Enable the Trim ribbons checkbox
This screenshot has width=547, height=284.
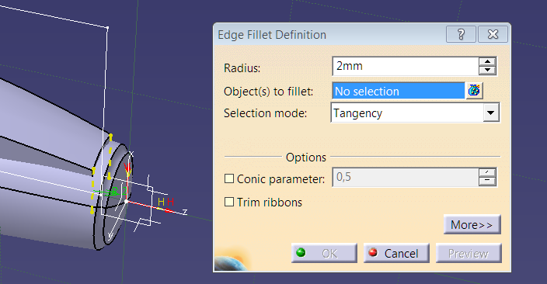[x=229, y=202]
